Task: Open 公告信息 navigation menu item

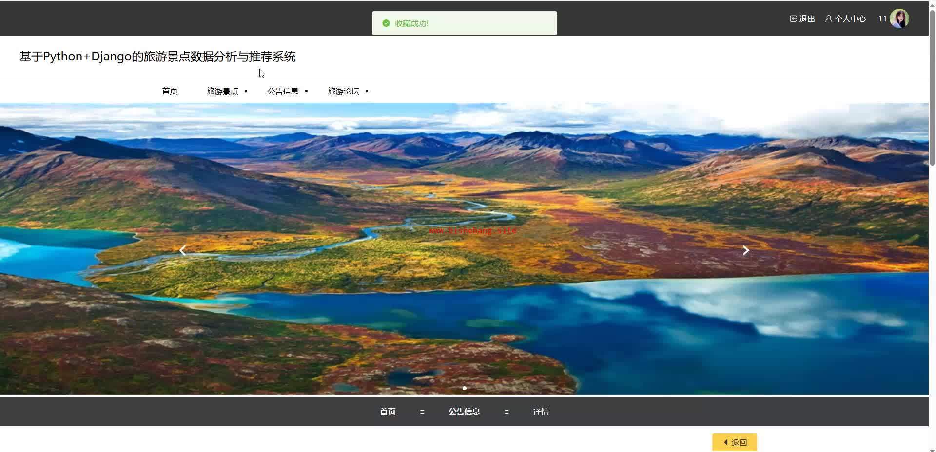Action: point(283,91)
